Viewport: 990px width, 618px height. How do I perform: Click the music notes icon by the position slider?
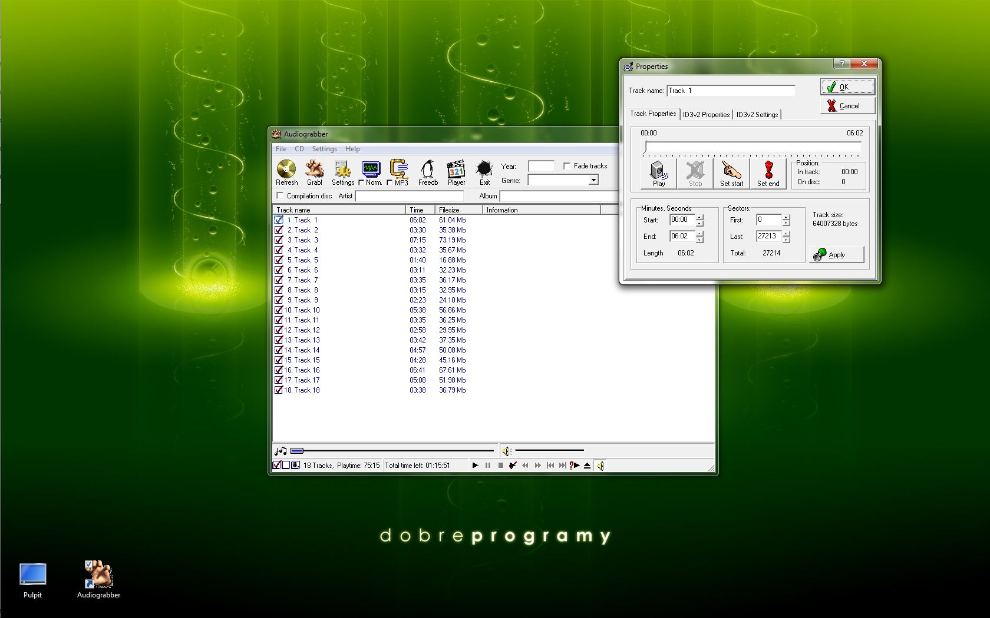tap(280, 451)
